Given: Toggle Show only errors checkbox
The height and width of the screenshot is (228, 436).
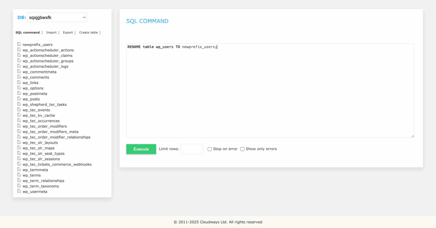Looking at the screenshot, I should point(242,149).
